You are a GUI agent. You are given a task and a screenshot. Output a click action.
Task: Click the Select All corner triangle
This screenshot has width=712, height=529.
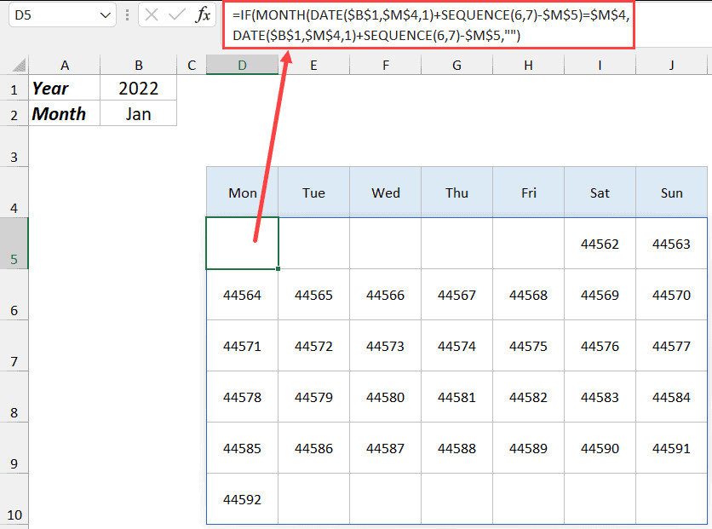[14, 66]
